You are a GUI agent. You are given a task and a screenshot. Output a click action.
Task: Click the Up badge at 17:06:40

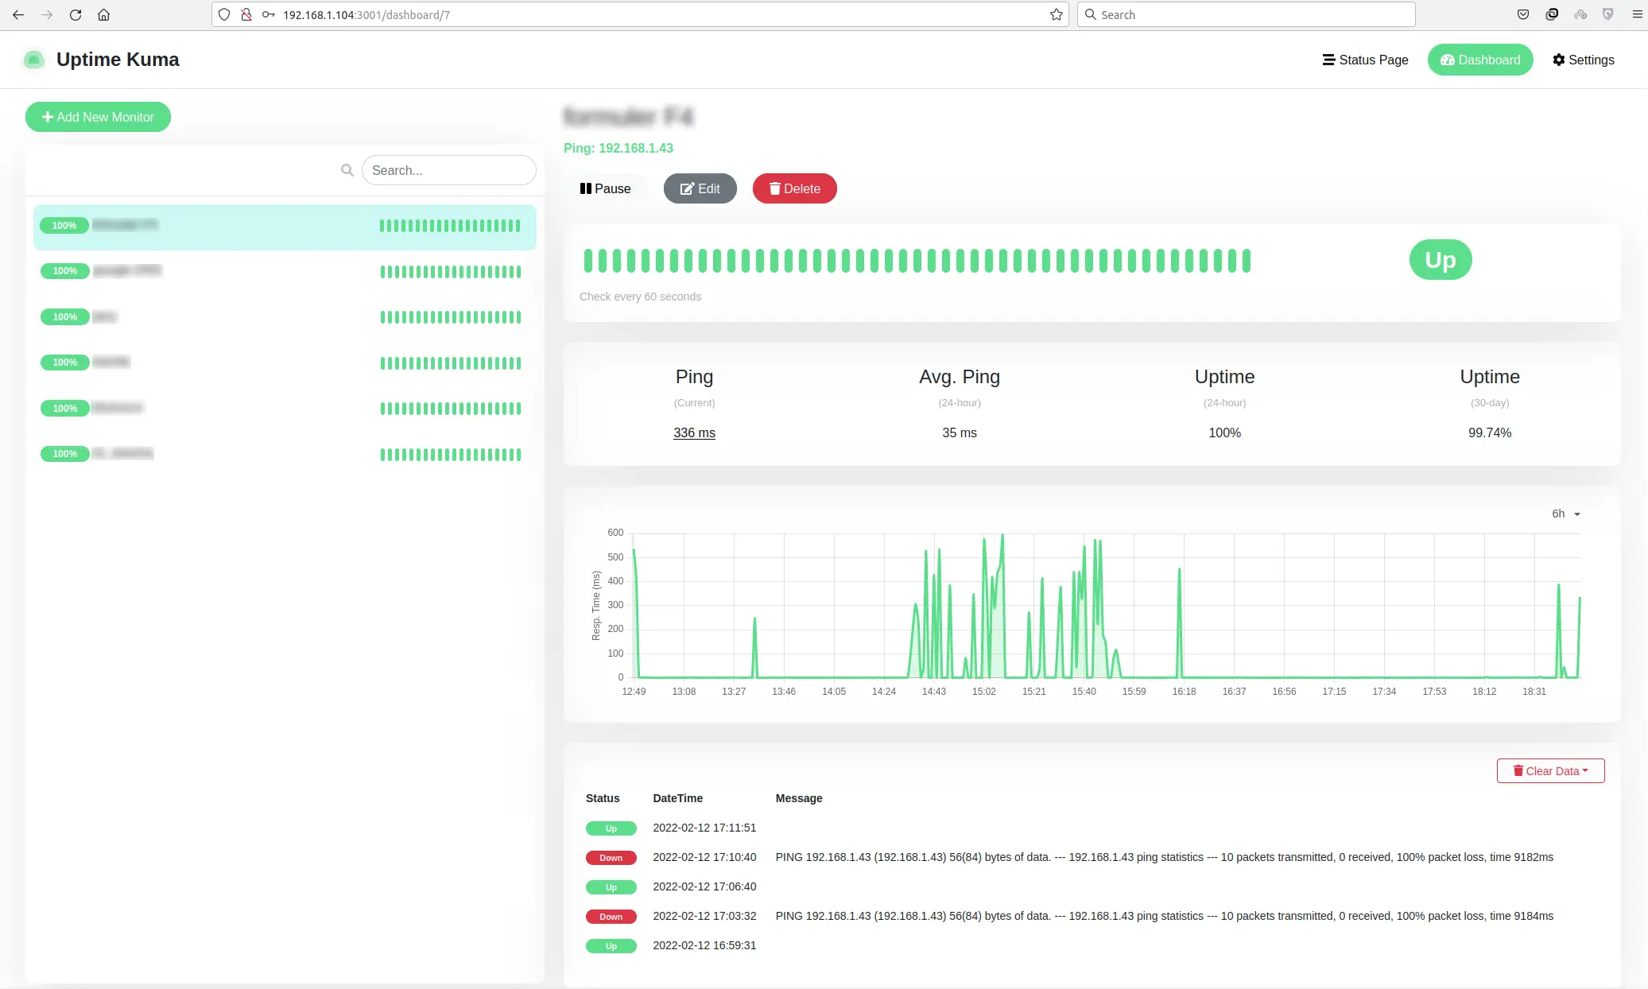[x=611, y=887]
